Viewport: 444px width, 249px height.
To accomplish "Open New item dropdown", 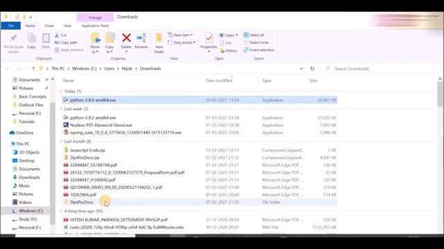I will (180, 35).
